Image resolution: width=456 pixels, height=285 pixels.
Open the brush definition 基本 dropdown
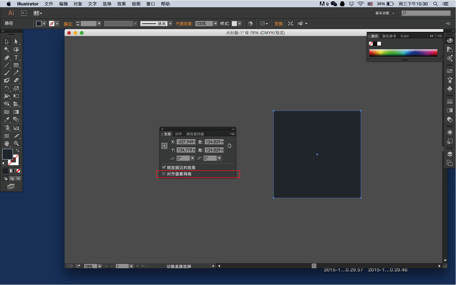(170, 24)
